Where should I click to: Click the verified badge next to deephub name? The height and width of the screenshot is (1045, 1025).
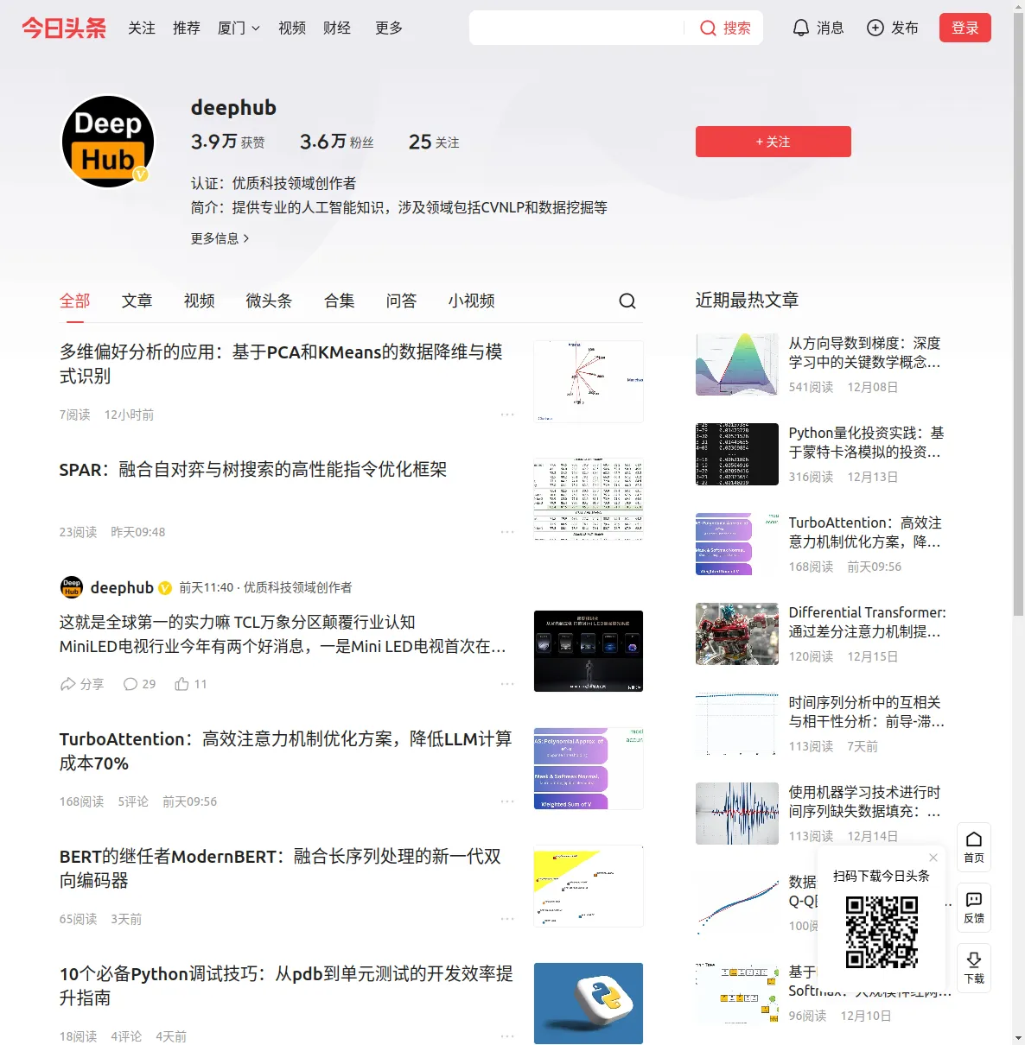pyautogui.click(x=165, y=588)
